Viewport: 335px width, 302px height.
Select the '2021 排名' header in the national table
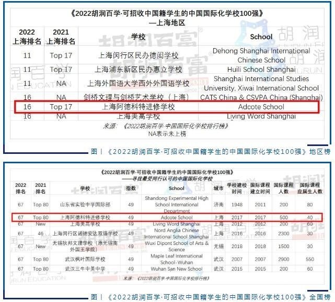41,188
